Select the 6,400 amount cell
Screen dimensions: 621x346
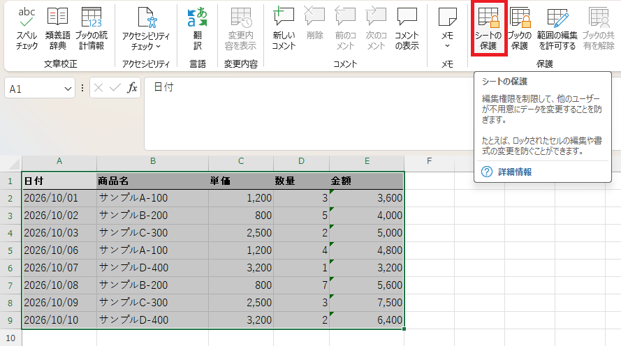pos(367,320)
